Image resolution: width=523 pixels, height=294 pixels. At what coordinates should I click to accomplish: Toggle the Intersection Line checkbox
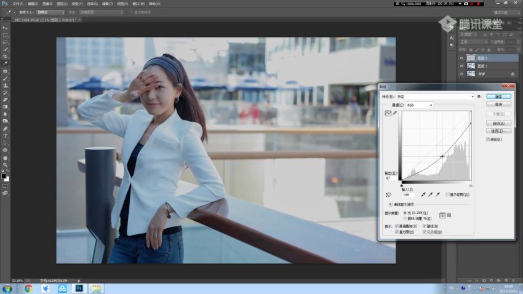pos(425,232)
